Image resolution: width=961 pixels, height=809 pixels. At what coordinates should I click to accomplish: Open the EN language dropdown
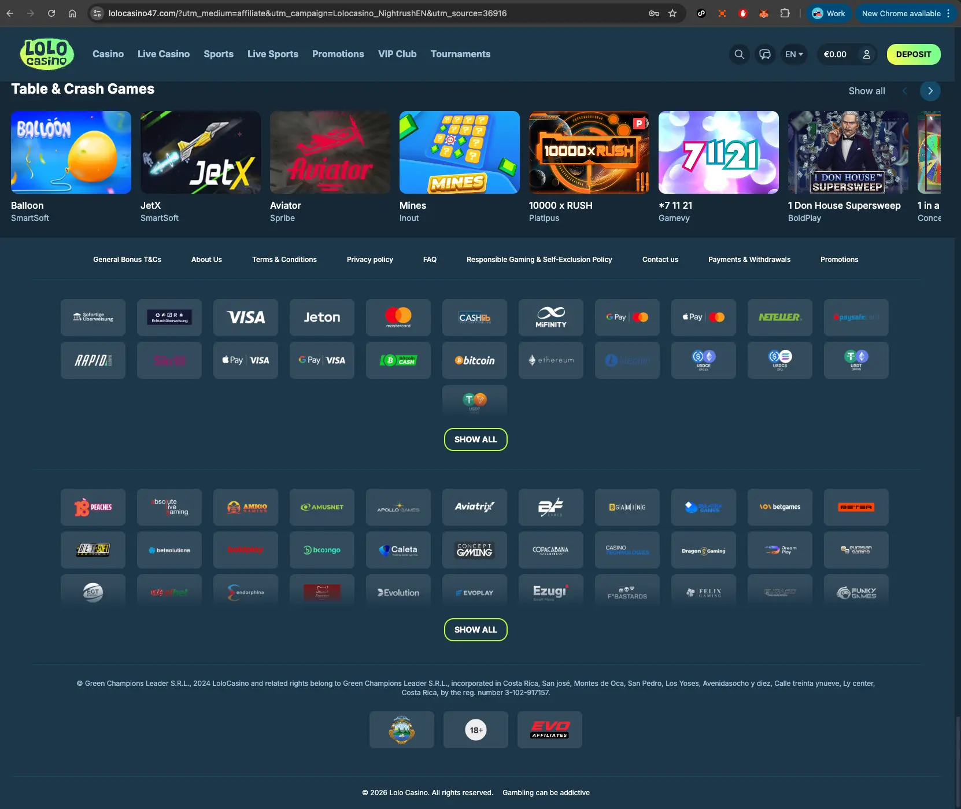pos(794,54)
